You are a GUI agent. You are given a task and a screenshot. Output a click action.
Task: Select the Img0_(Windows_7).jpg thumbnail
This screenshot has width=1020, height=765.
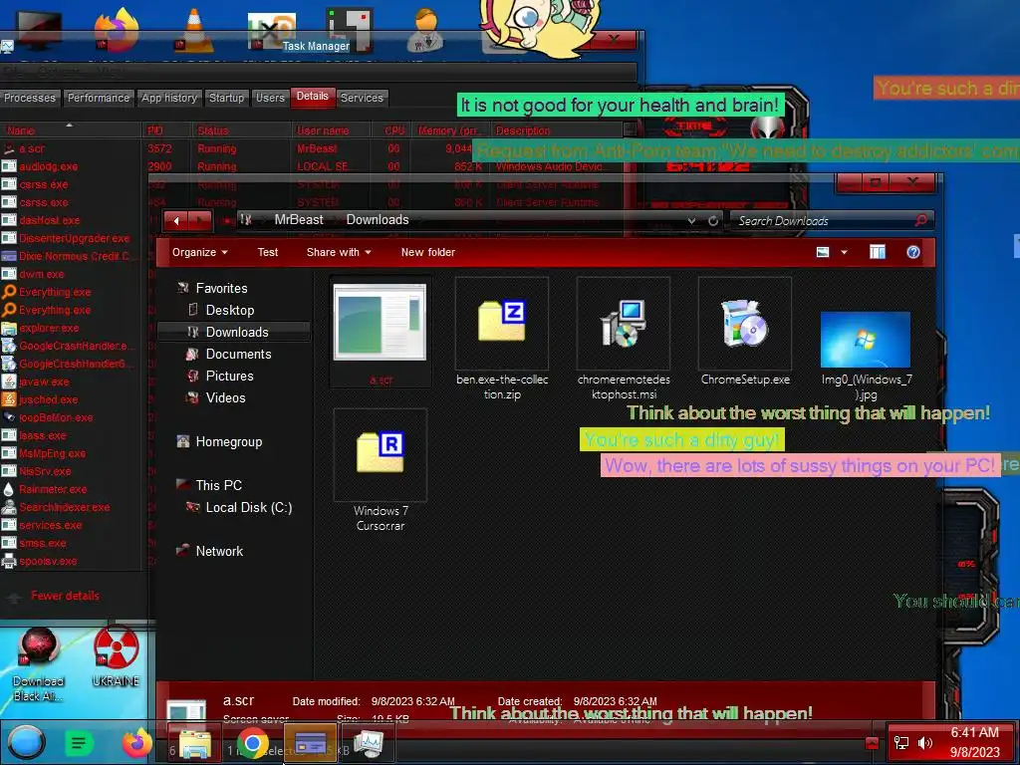(x=866, y=340)
